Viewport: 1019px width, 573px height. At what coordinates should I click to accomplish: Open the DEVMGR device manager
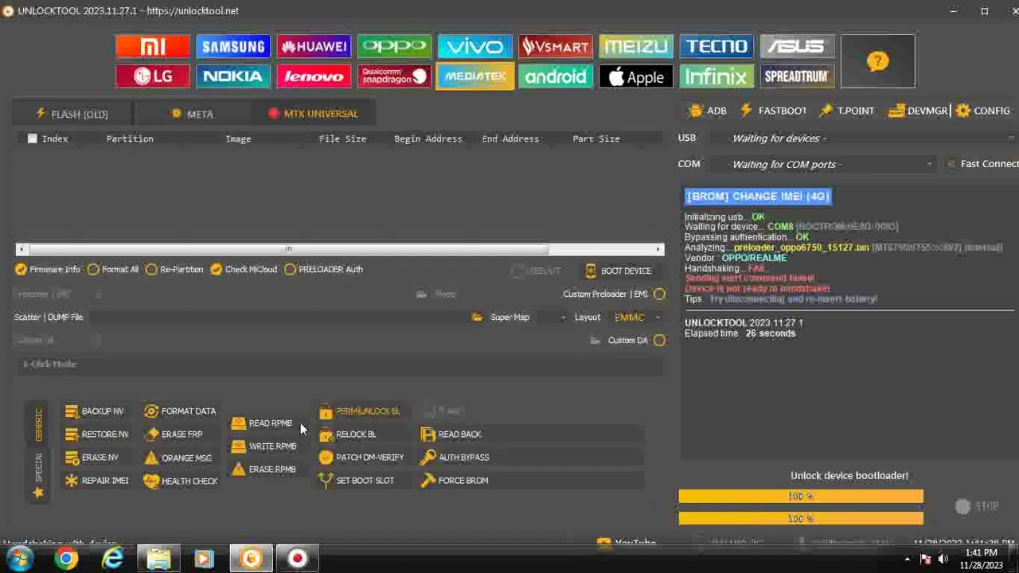point(918,111)
